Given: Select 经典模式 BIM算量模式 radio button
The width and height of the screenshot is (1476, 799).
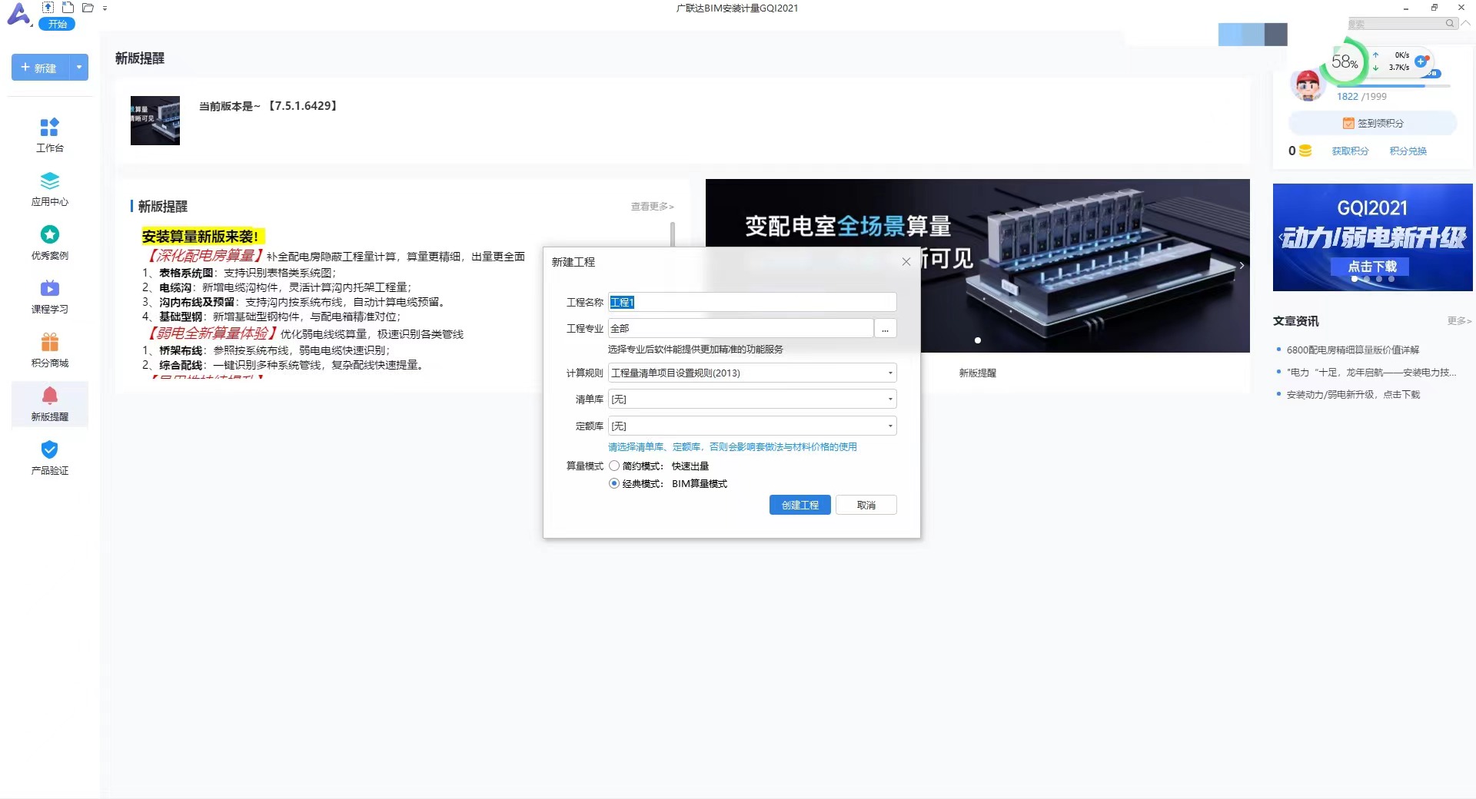Looking at the screenshot, I should pos(614,483).
